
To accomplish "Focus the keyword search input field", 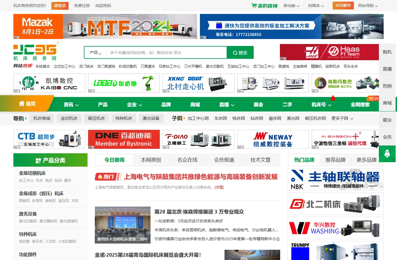I will click(166, 53).
